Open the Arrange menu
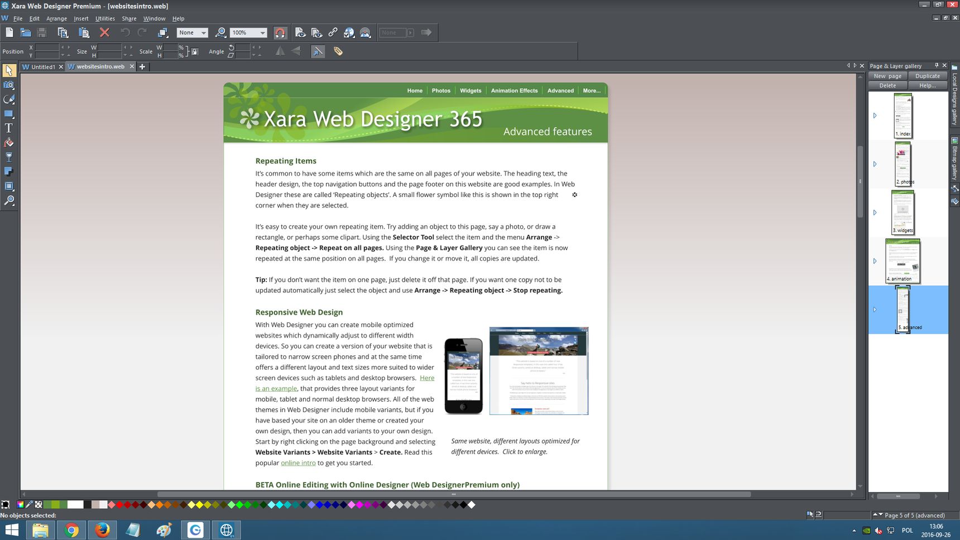Screen dimensions: 960x540 [x=56, y=18]
